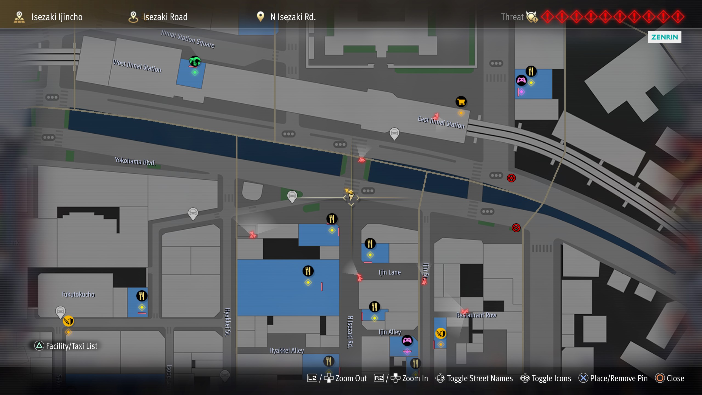The image size is (702, 395).
Task: Click the restaurant icon at the bottom near Ijin St.
Action: coord(415,363)
